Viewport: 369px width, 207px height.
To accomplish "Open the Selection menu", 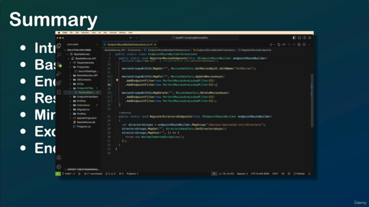I will (85, 33).
